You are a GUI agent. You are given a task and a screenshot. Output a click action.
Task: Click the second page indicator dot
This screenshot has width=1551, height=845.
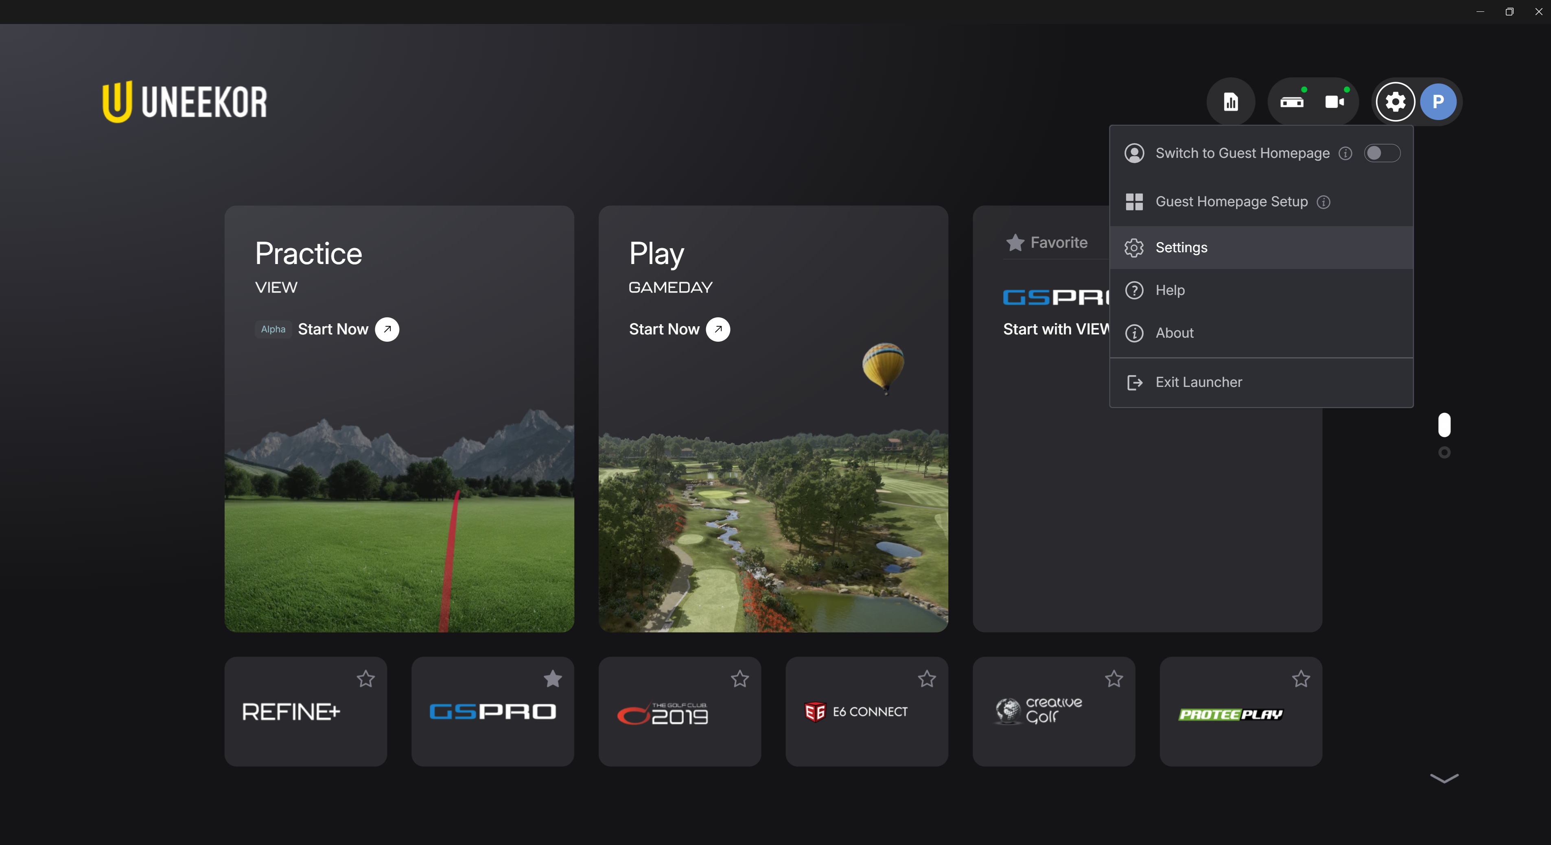click(x=1444, y=452)
